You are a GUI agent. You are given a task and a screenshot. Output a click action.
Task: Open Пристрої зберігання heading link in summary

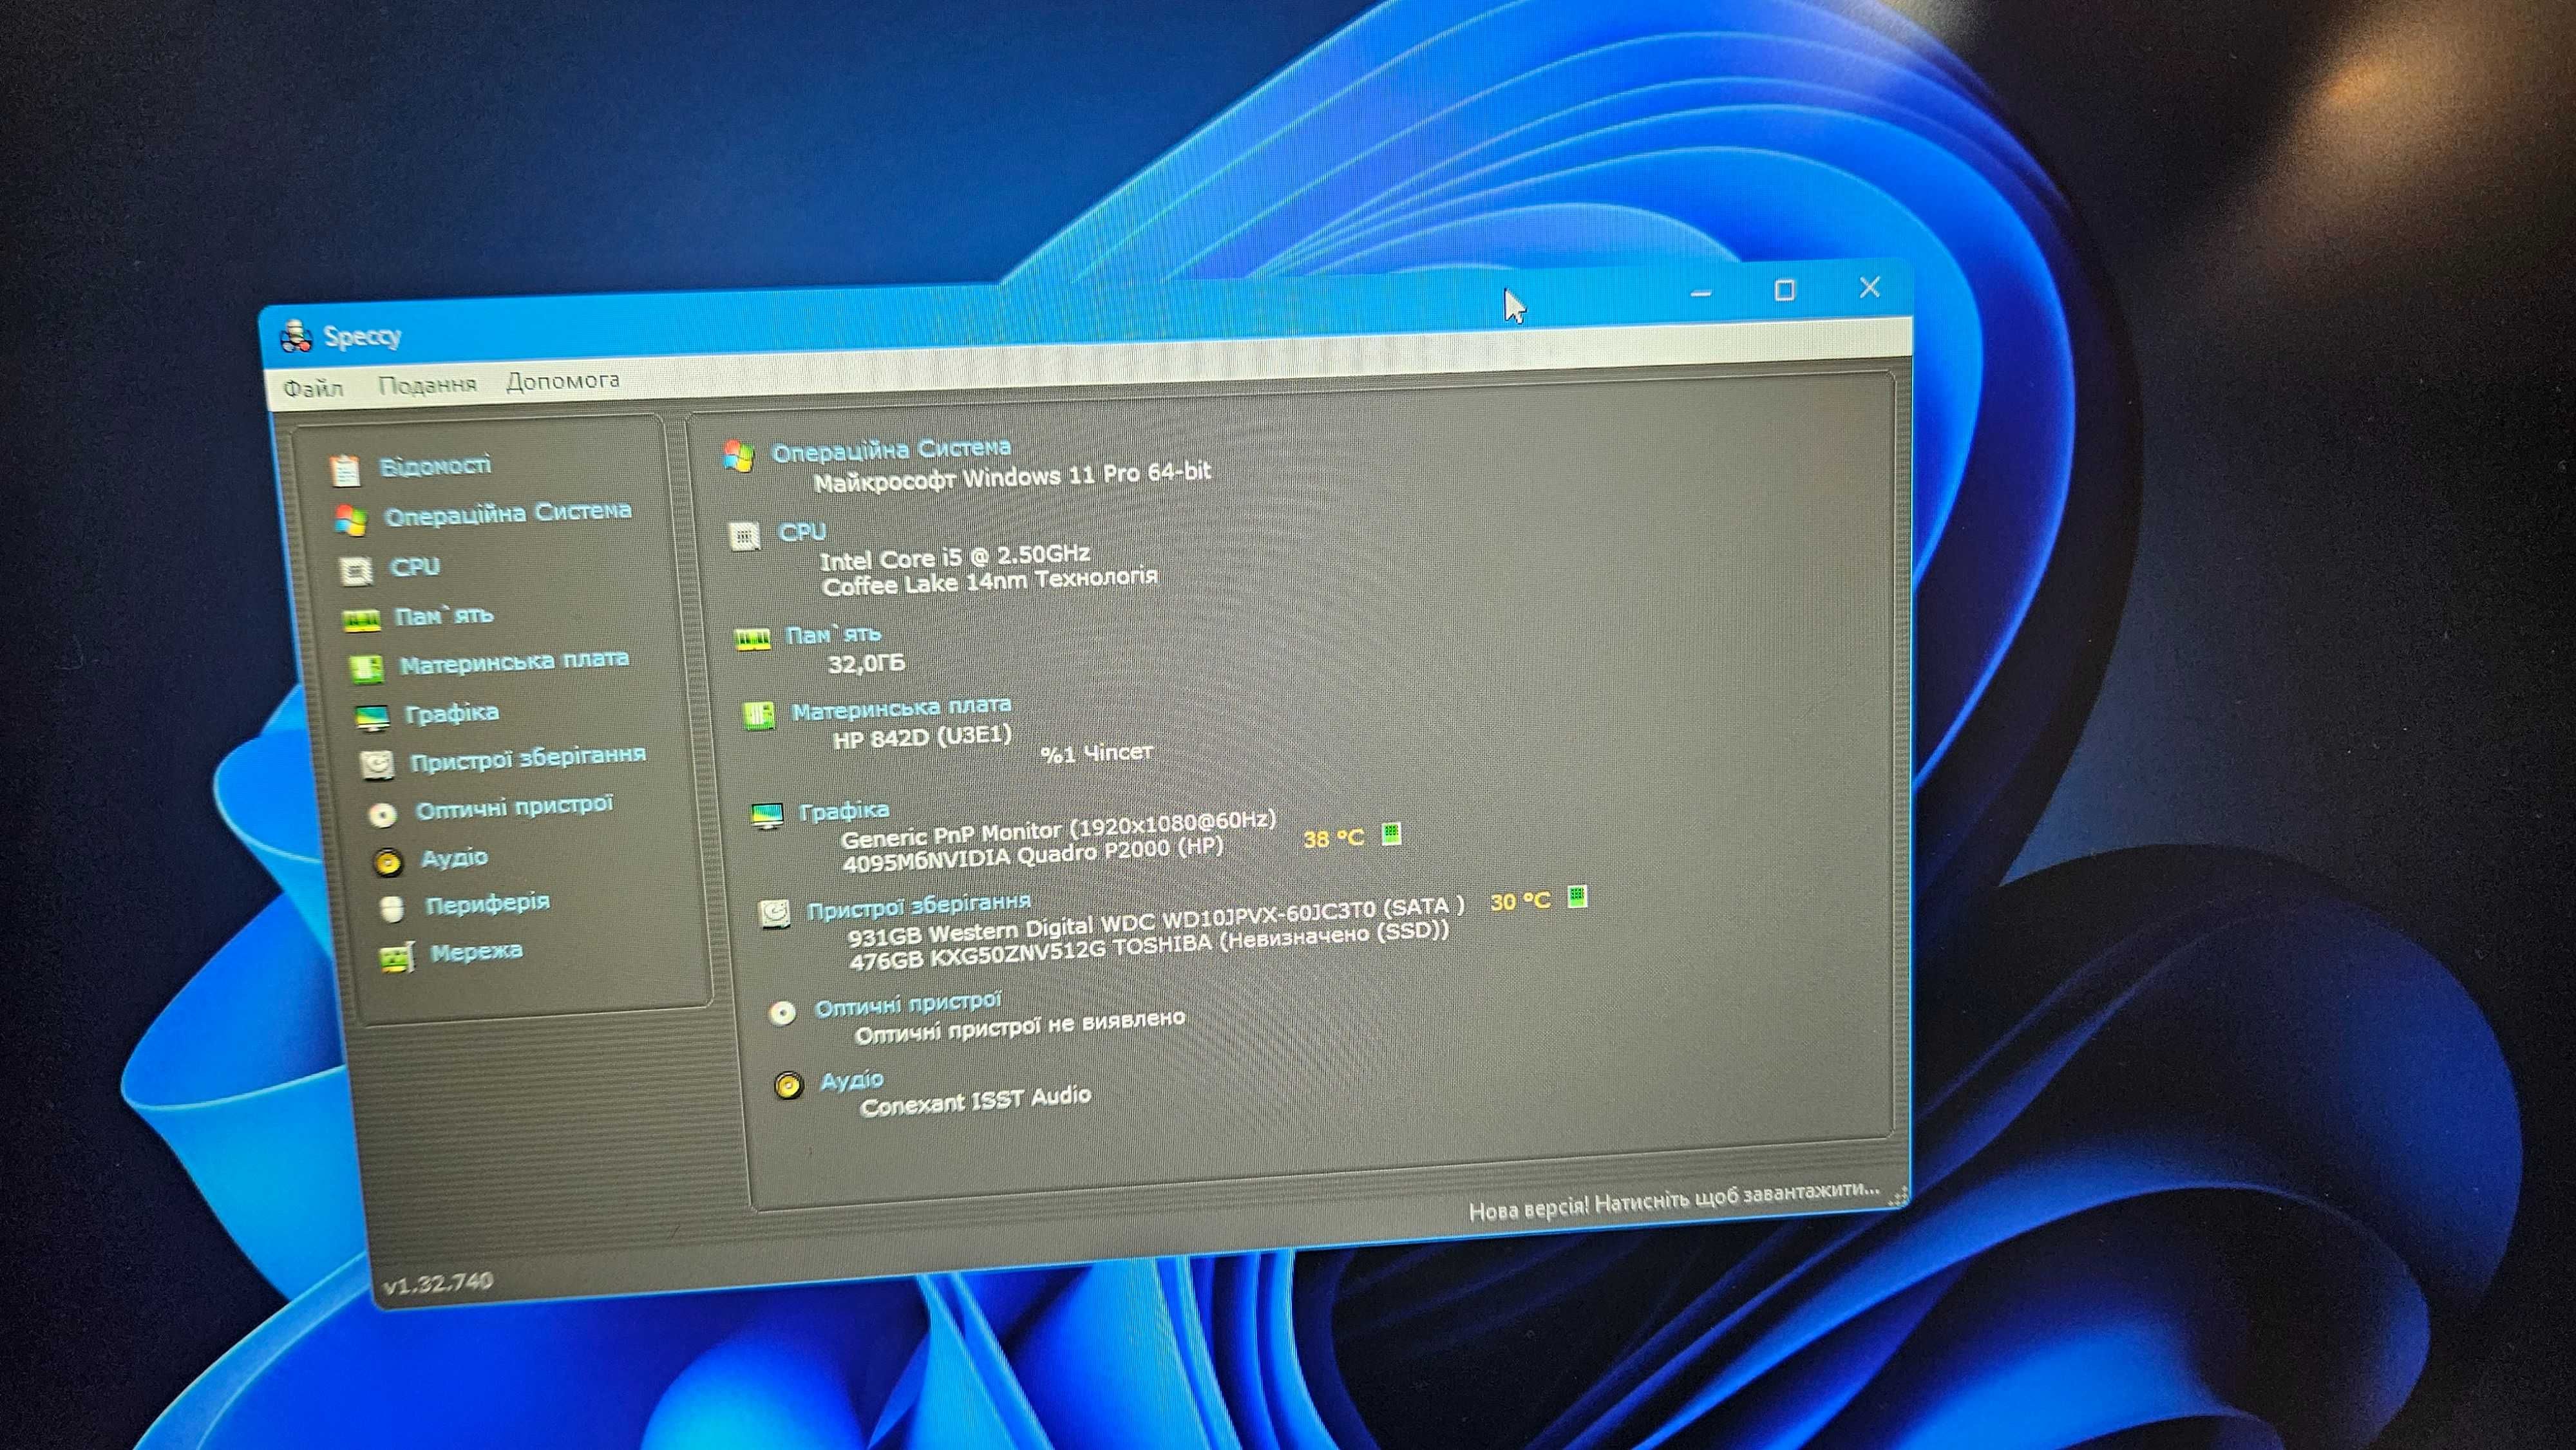pos(918,906)
